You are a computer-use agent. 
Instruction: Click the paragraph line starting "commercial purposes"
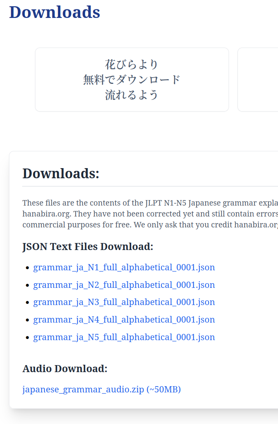tap(150, 225)
